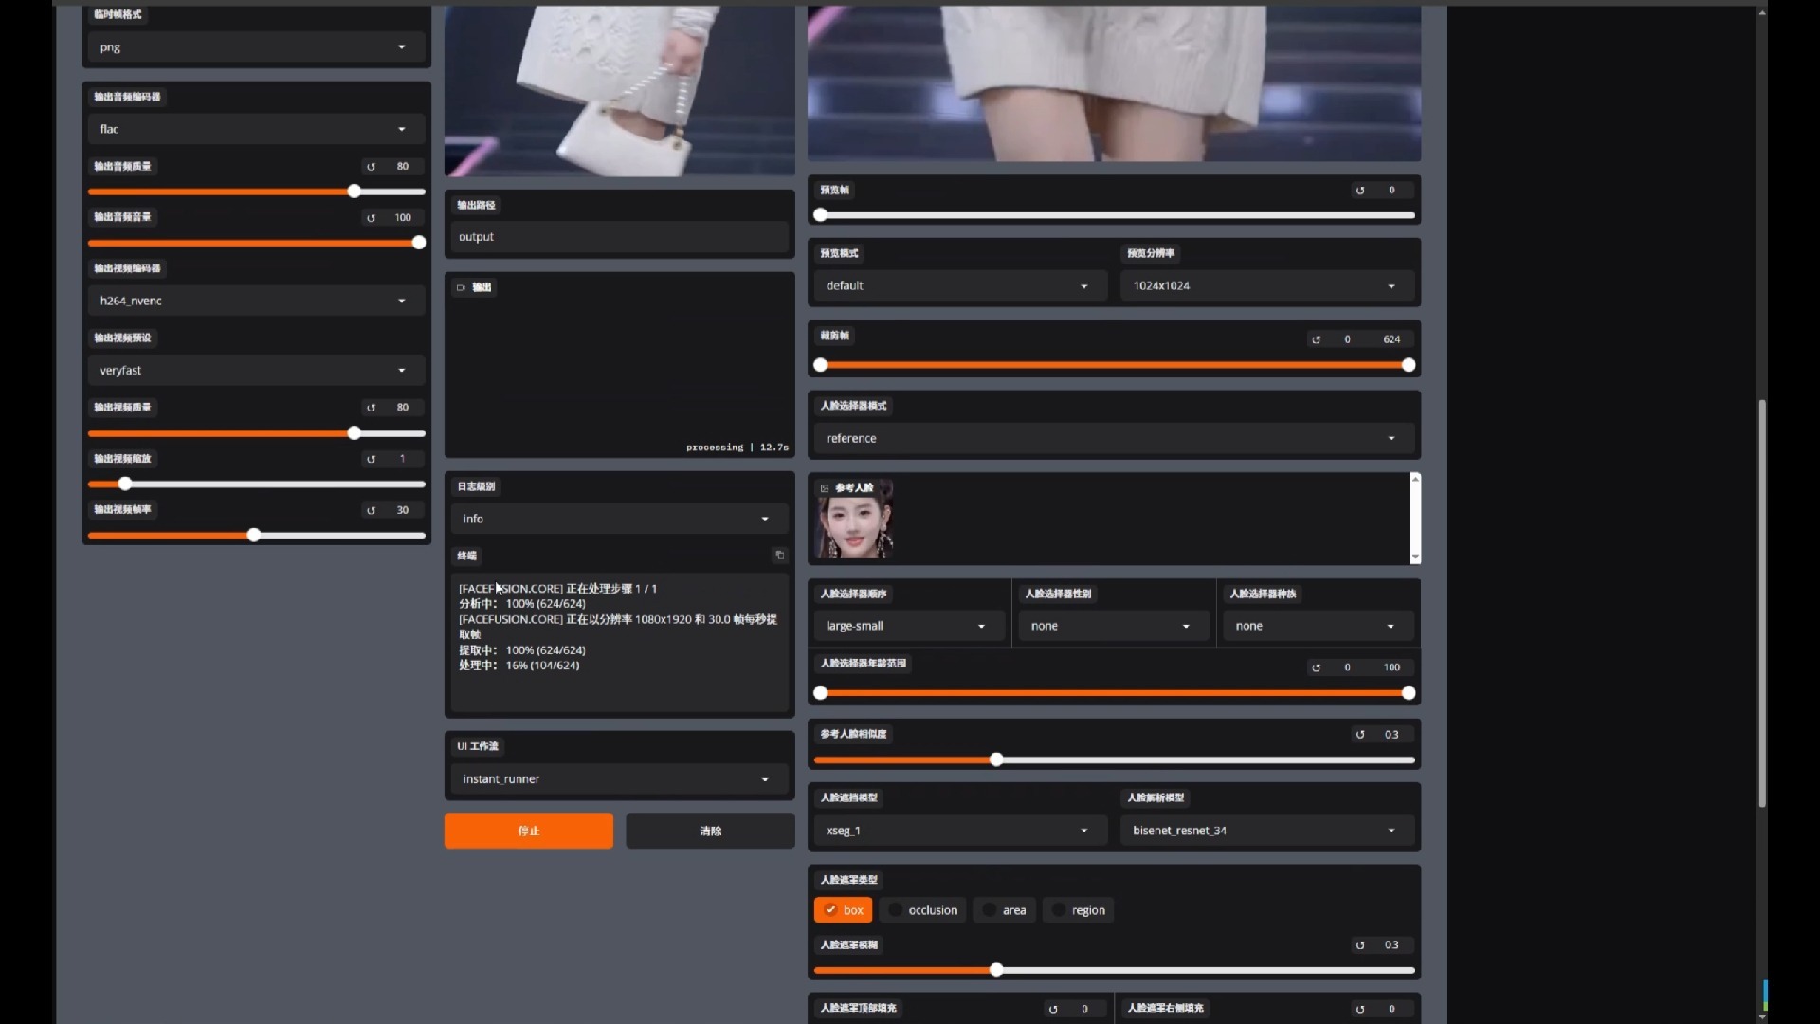Reset the face selector age range 0-100
Viewport: 1820px width, 1024px height.
1316,668
